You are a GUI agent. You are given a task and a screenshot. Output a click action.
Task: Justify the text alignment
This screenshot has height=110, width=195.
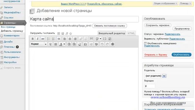pyautogui.click(x=56, y=44)
